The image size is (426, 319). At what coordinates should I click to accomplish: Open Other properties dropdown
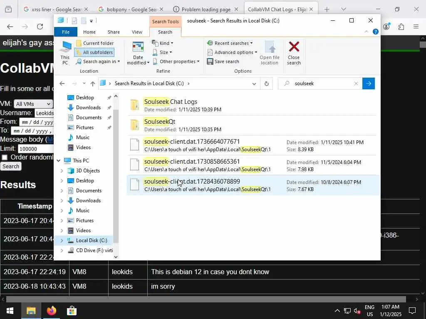[176, 61]
